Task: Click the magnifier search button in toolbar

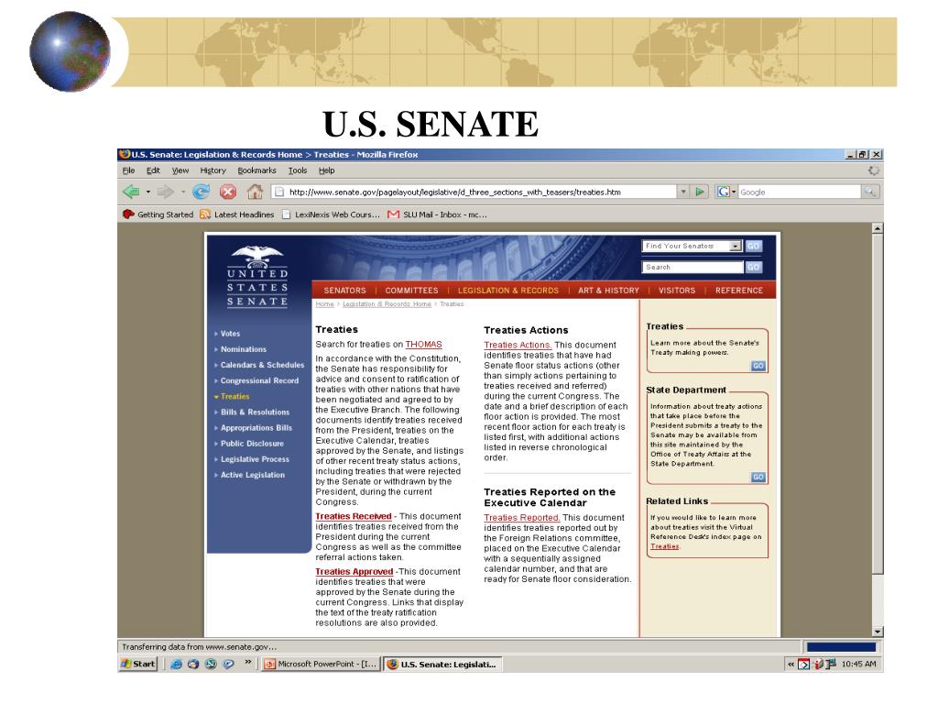Action: [x=870, y=192]
